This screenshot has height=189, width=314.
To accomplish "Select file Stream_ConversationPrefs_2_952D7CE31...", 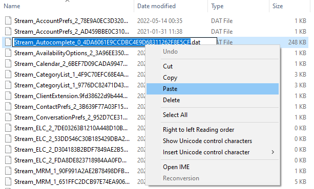I will (x=71, y=117).
